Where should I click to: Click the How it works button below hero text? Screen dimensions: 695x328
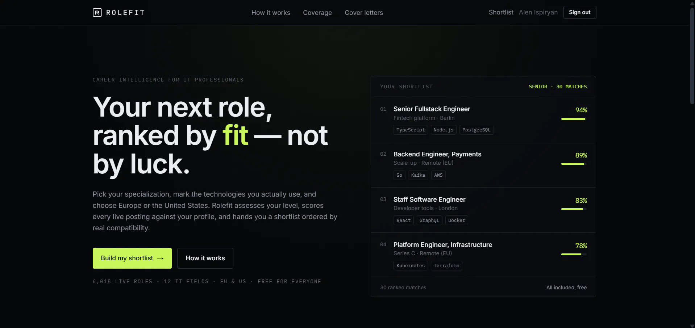coord(205,258)
